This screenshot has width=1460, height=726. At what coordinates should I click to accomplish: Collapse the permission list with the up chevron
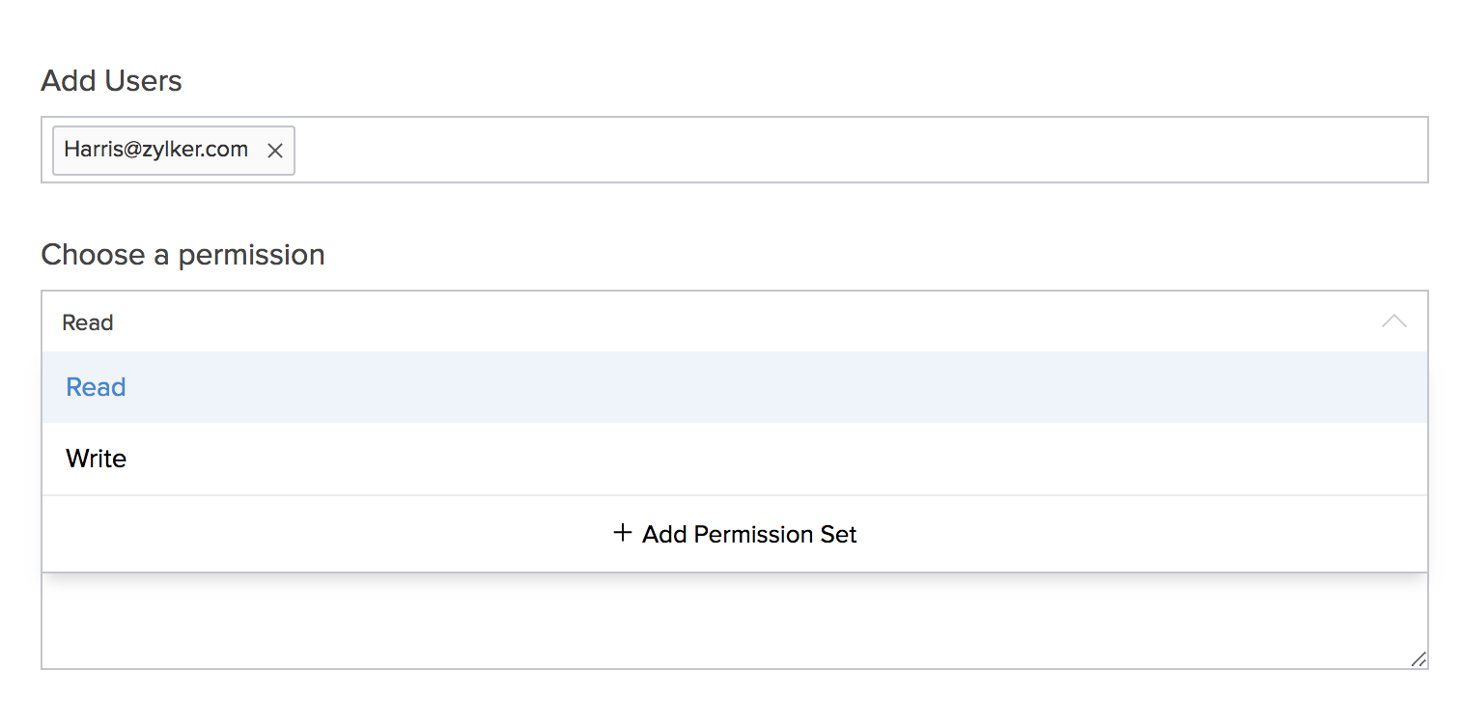click(1393, 321)
